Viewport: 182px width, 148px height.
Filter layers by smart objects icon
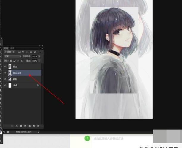(x=35, y=52)
